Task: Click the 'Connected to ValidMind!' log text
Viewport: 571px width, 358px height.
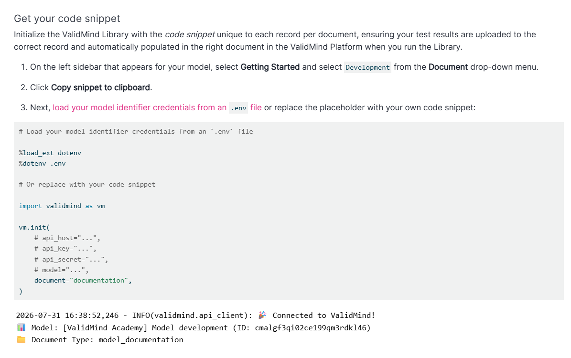Action: pyautogui.click(x=324, y=316)
